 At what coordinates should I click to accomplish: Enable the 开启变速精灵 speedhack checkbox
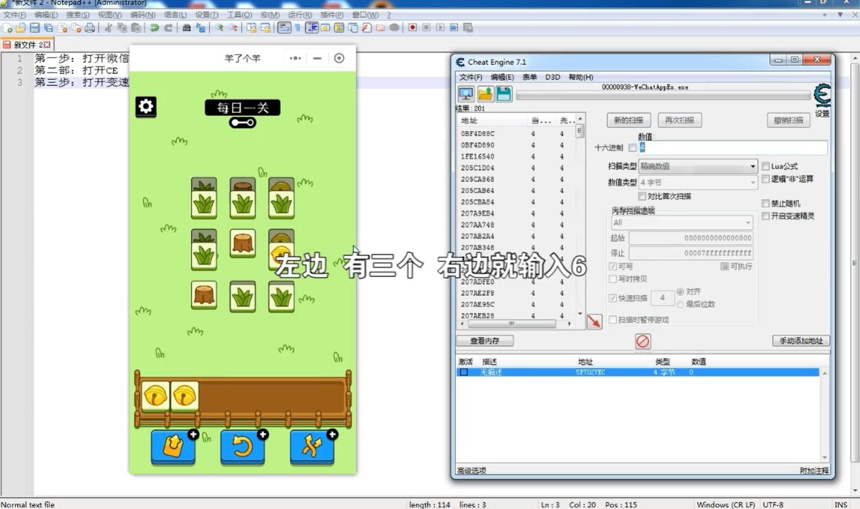(766, 216)
